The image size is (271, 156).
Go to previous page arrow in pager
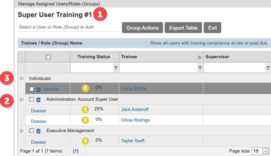point(68,151)
